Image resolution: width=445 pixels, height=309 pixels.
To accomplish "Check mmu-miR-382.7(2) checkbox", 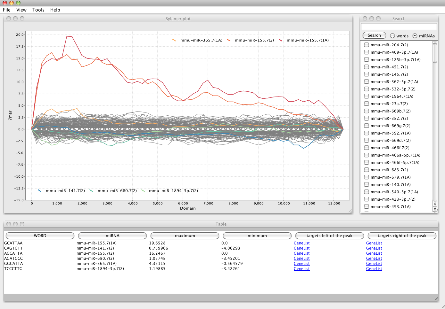I will (367, 118).
